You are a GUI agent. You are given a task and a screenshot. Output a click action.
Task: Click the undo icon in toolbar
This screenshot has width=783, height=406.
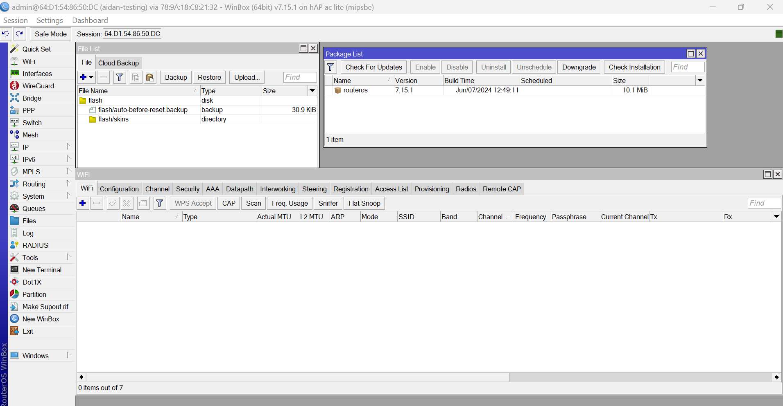pos(6,34)
